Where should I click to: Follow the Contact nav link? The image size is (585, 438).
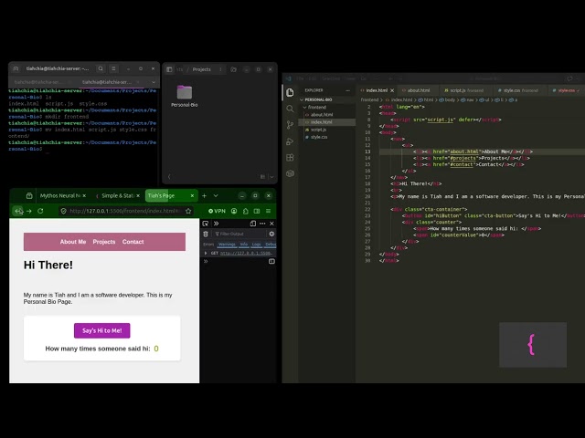click(133, 242)
